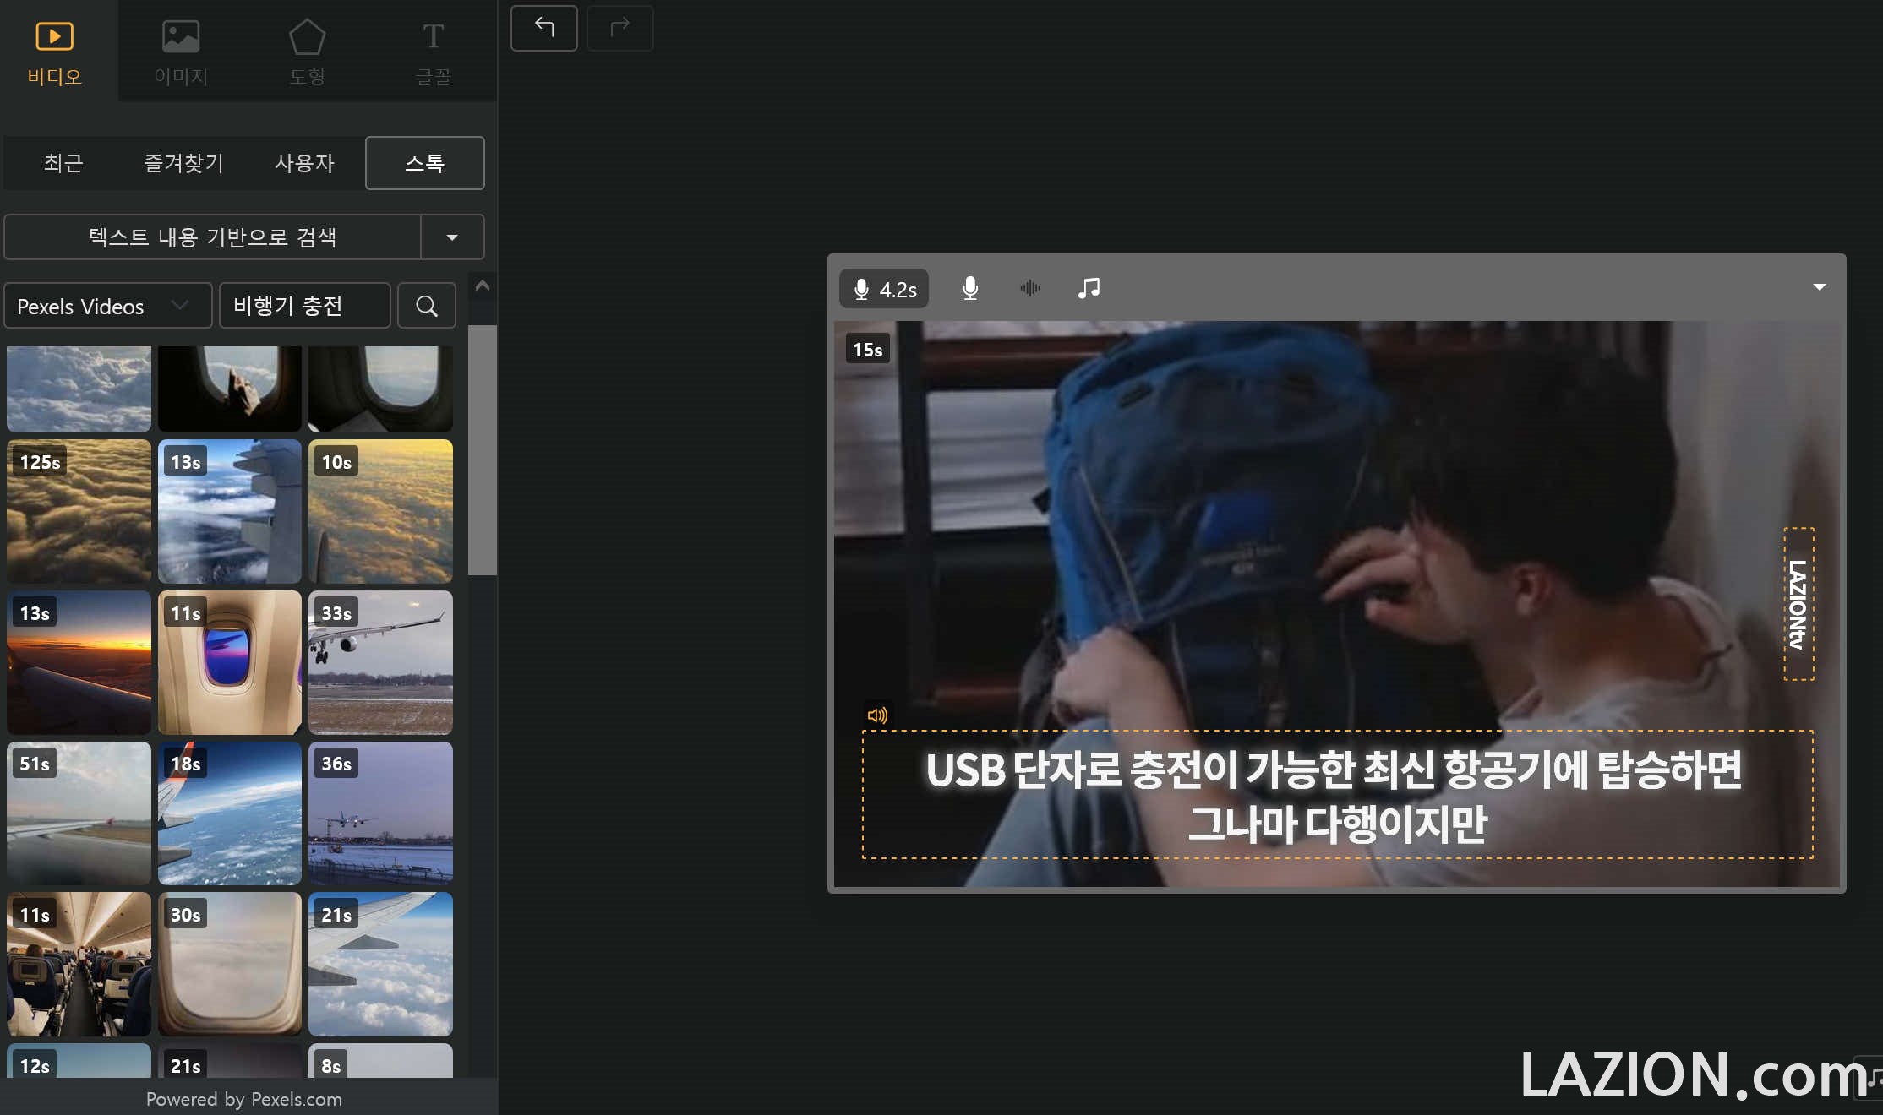Toggle the microphone voice icon

pos(970,288)
